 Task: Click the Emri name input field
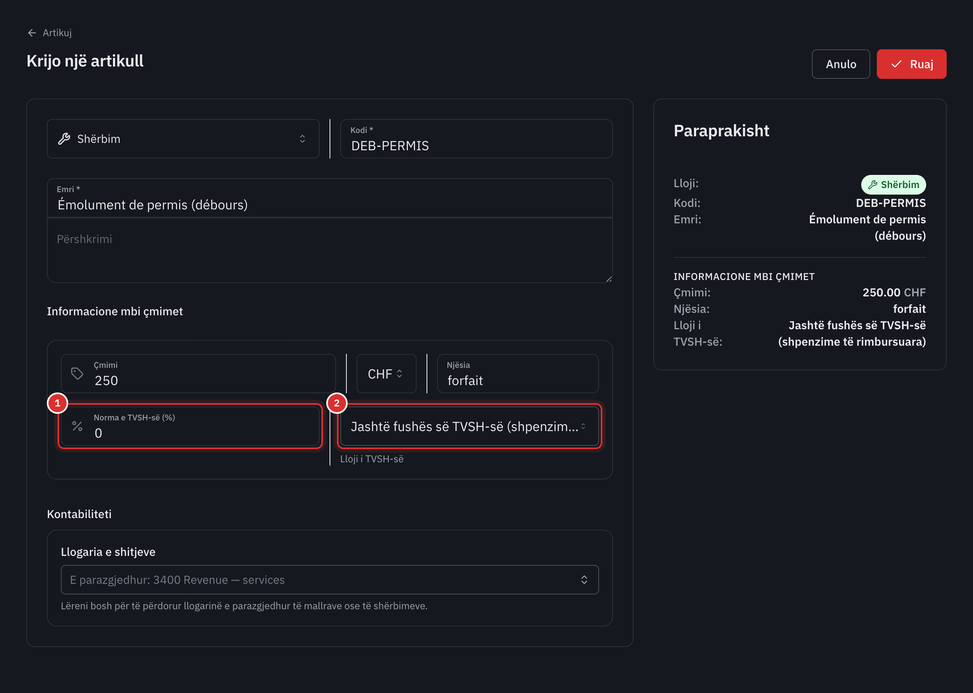tap(330, 198)
